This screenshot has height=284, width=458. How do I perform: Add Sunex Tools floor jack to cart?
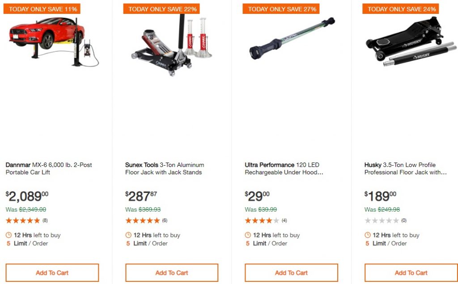172,273
